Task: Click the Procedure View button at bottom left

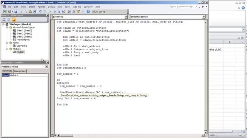Action: (52, 135)
